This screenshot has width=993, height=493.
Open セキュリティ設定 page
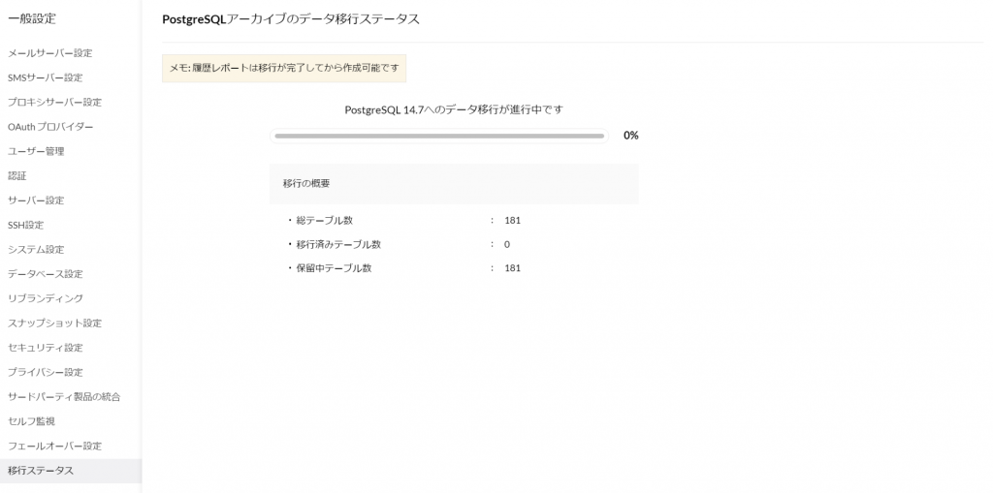[45, 348]
